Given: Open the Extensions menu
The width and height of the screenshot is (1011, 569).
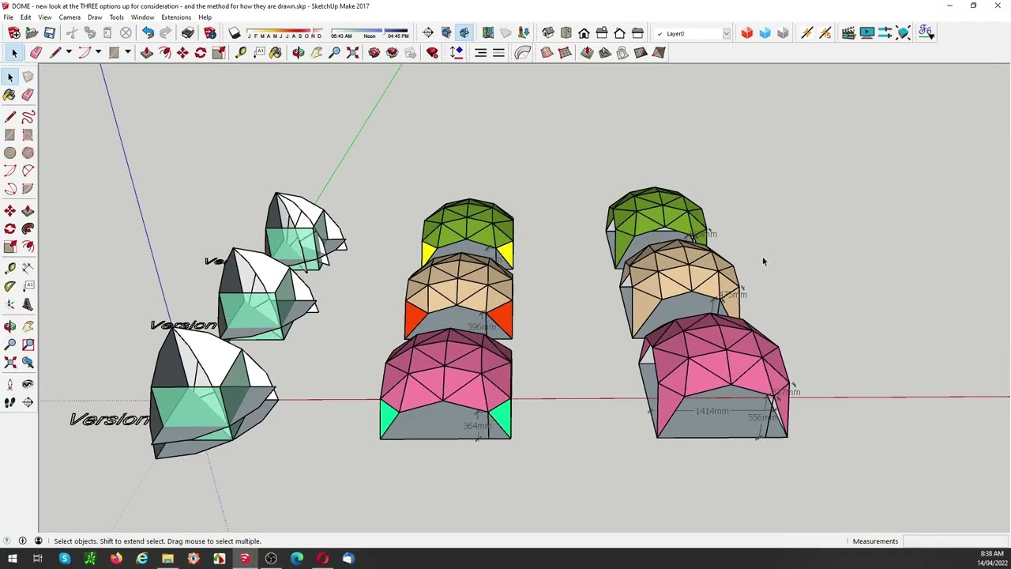Looking at the screenshot, I should point(175,17).
